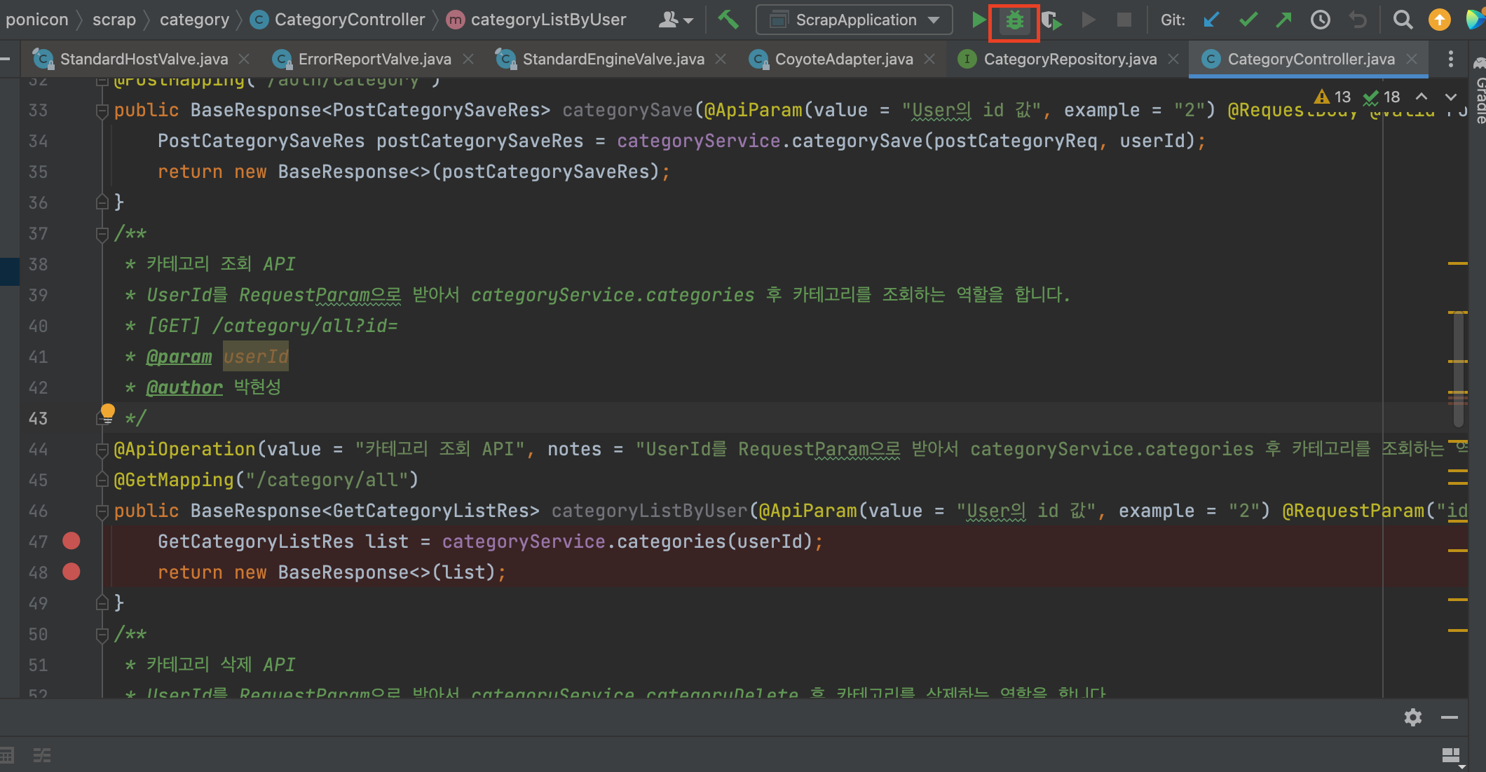Viewport: 1486px width, 772px height.
Task: Open Search Everywhere magnifier icon
Action: click(x=1402, y=20)
